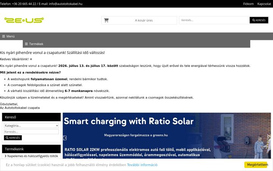Click the hamburger icon next to Menü
The height and width of the screenshot is (171, 273).
(3, 36)
